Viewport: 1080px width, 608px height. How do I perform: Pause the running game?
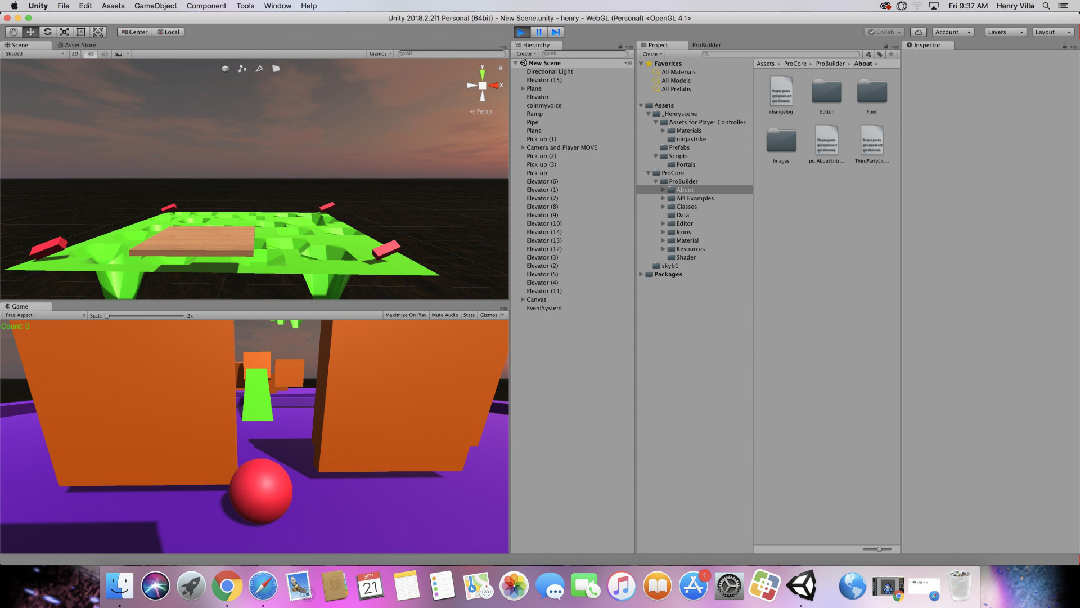point(539,32)
